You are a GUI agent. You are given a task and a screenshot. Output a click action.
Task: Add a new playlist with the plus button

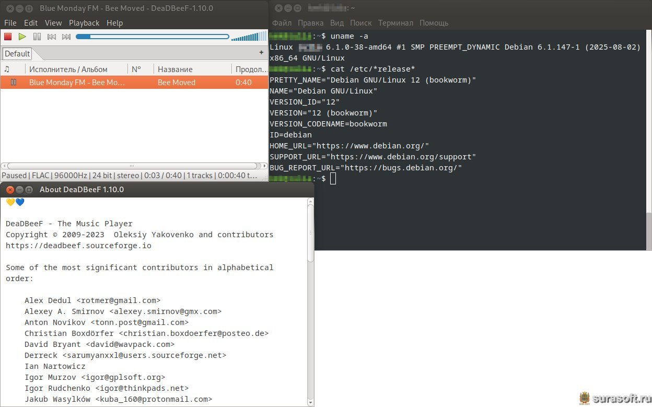[261, 53]
